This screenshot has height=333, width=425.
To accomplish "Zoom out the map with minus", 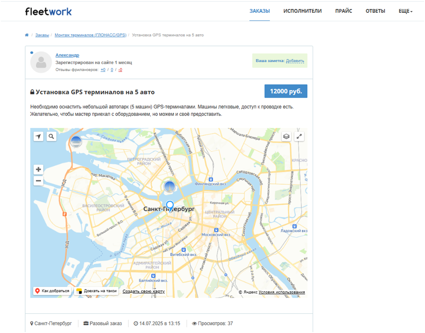I will pos(39,180).
